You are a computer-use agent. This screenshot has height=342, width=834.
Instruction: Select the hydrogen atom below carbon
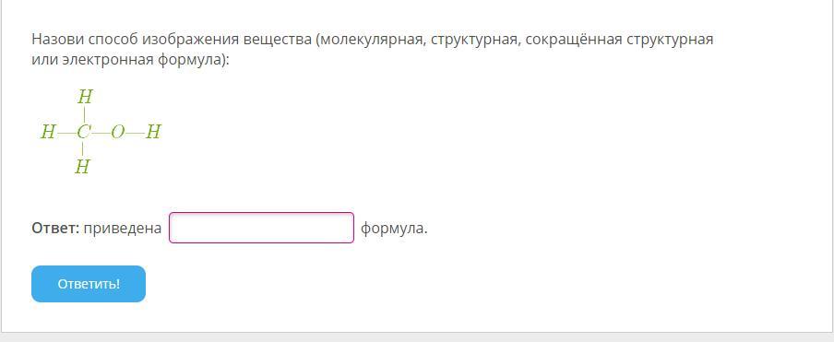click(82, 167)
